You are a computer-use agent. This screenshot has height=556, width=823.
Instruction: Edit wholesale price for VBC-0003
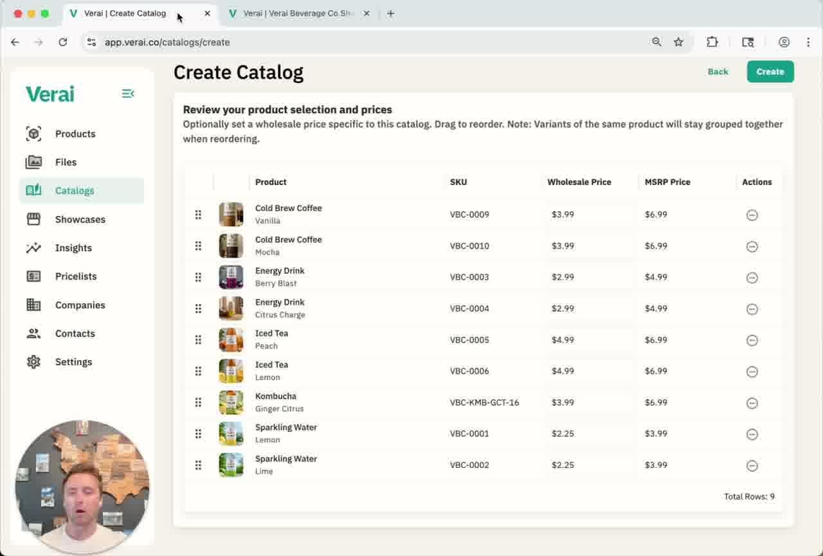(x=590, y=277)
